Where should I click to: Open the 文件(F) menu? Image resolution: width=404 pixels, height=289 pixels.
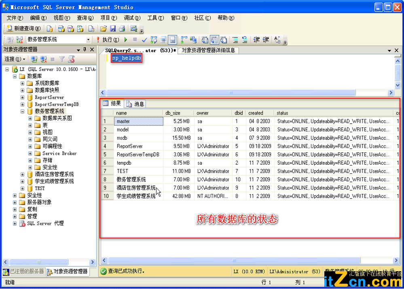click(15, 18)
